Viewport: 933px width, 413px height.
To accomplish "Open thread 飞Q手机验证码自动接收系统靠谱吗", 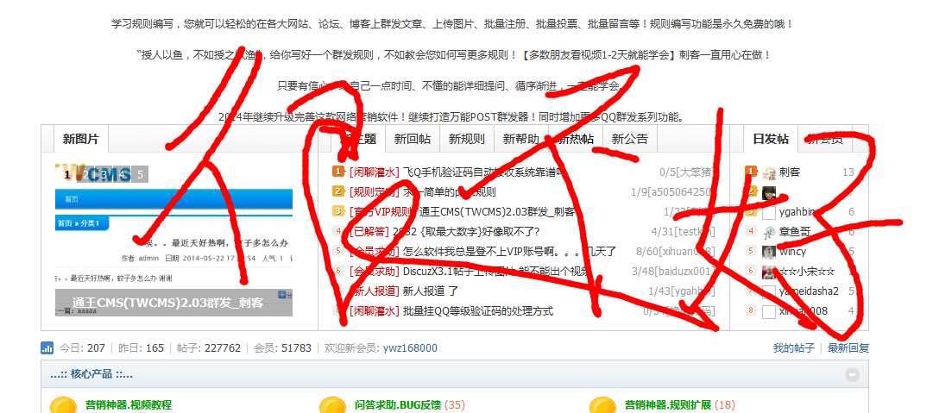I will pyautogui.click(x=482, y=172).
